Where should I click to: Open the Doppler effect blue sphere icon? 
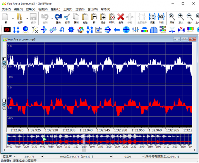25,30
